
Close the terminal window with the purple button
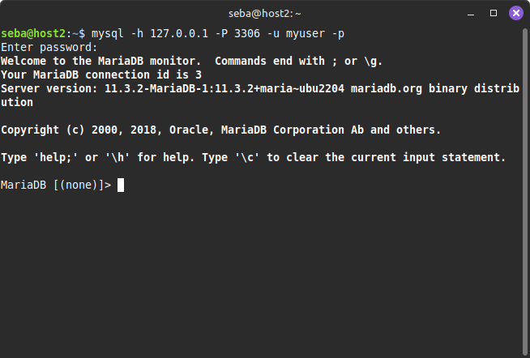(x=515, y=13)
